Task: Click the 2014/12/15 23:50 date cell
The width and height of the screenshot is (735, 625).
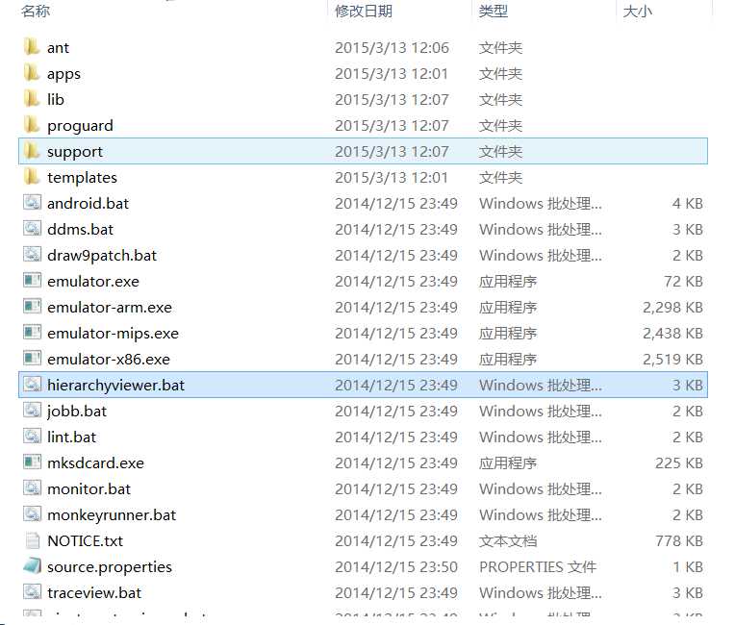Action: click(396, 567)
